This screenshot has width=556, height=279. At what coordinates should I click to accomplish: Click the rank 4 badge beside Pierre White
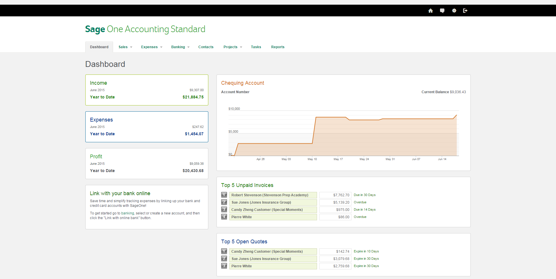[224, 217]
